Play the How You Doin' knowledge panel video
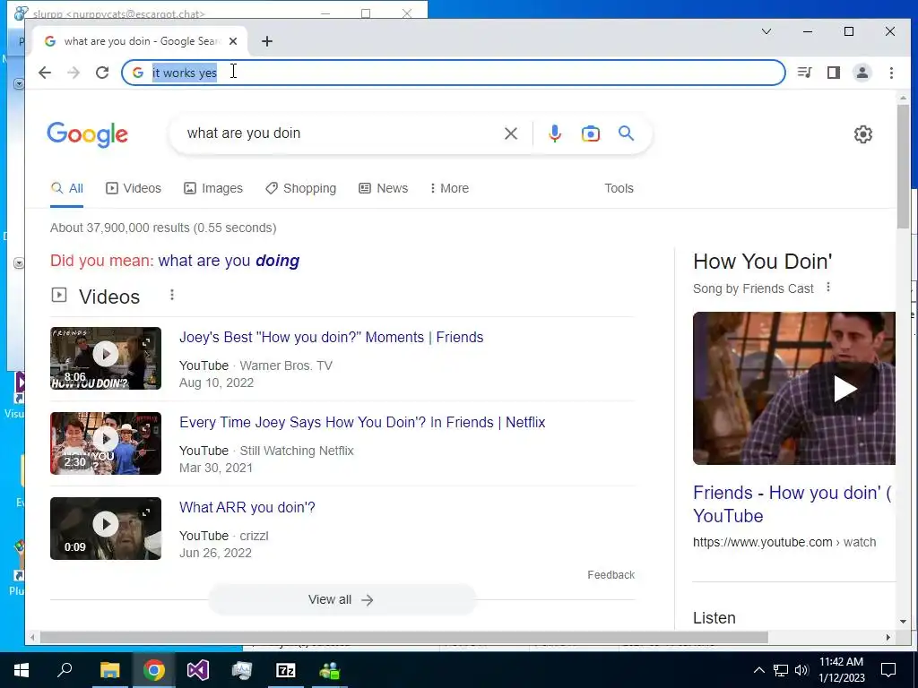The image size is (918, 688). coord(794,389)
